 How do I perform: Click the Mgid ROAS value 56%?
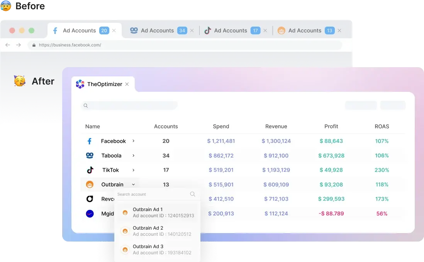pyautogui.click(x=382, y=213)
